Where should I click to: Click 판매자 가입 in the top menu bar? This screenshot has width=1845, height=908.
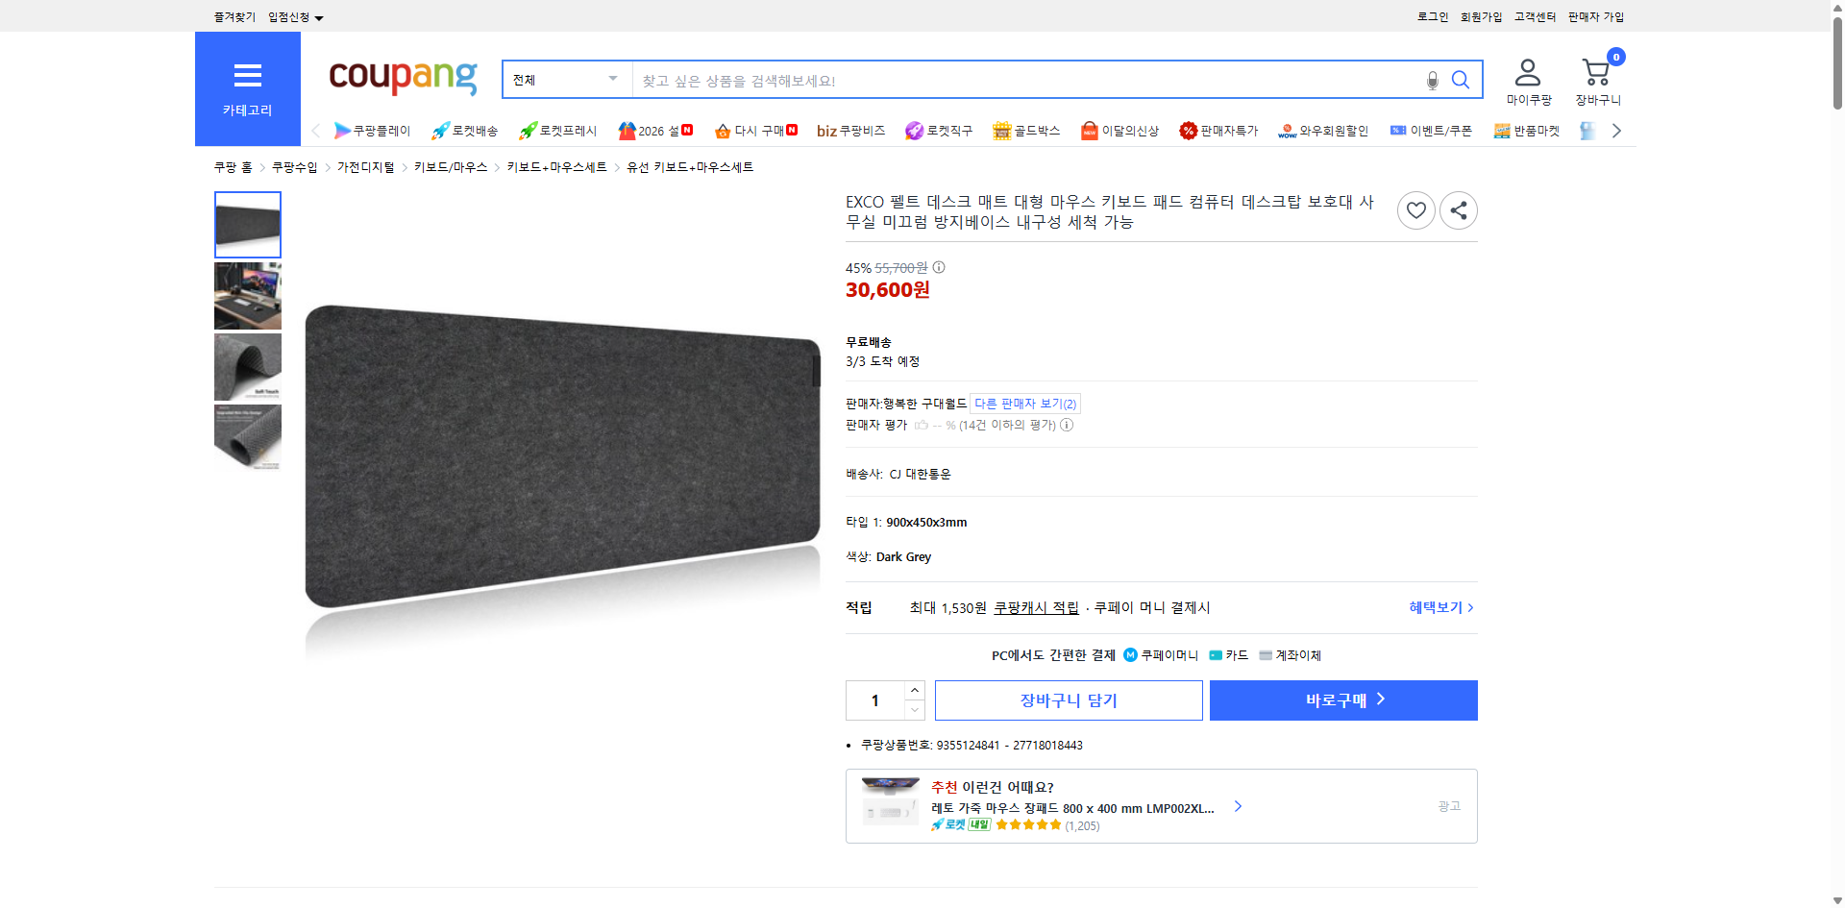pos(1595,16)
